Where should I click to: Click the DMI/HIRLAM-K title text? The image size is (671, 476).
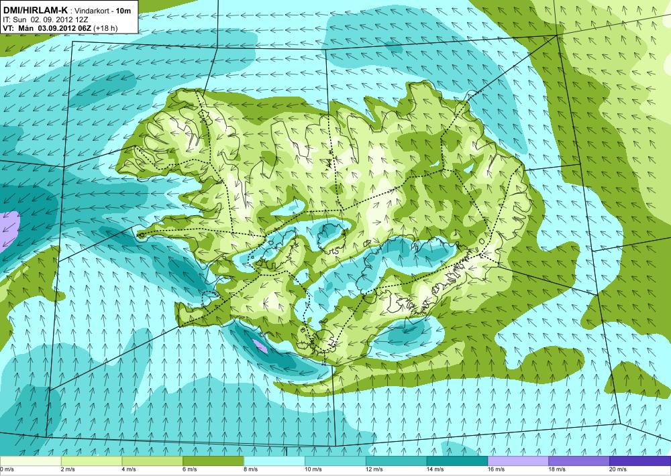(x=35, y=11)
